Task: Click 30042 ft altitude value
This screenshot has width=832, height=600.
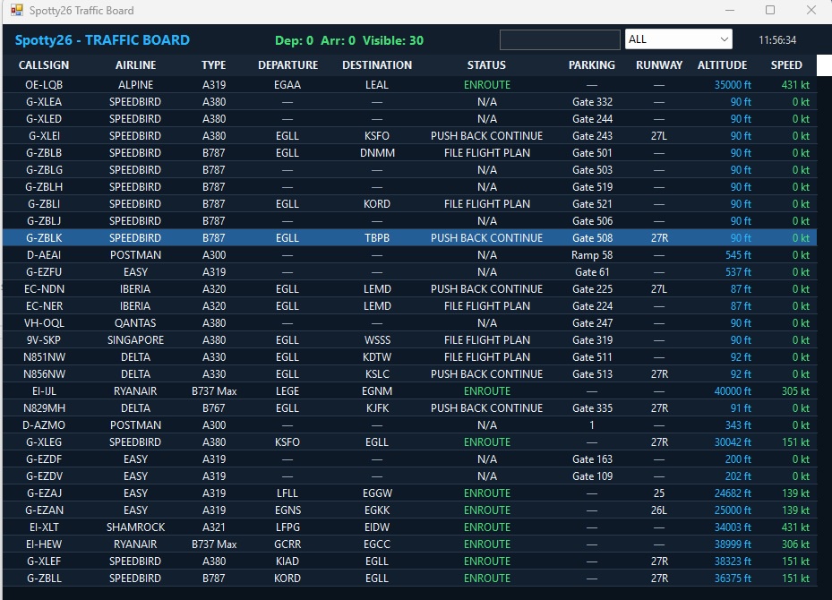Action: pos(733,441)
